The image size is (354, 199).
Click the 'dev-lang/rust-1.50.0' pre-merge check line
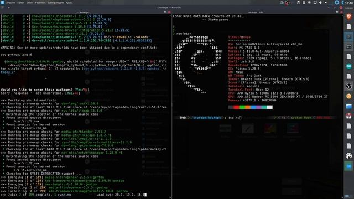point(50,103)
